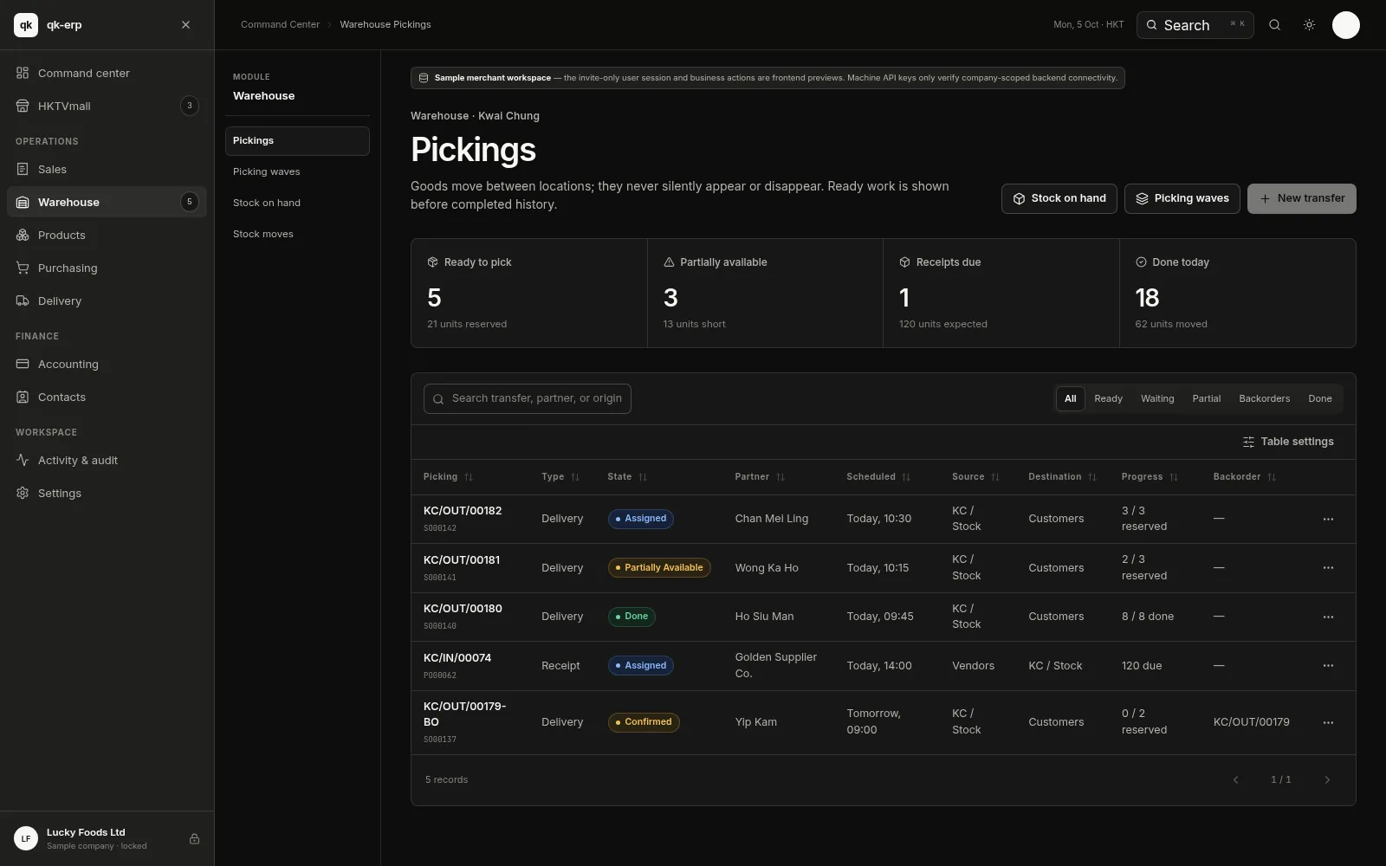Go to next page arrow in pagination

point(1326,780)
